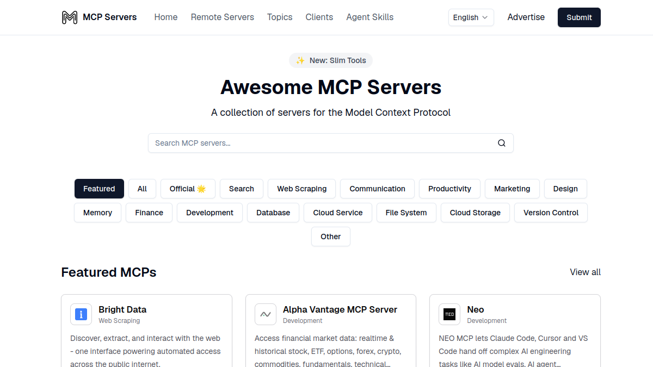Filter by Design category
This screenshot has width=653, height=367.
click(x=565, y=189)
